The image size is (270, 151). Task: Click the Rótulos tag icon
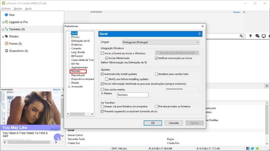(x=6, y=37)
